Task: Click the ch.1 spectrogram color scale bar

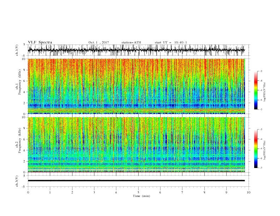Action: (x=256, y=90)
